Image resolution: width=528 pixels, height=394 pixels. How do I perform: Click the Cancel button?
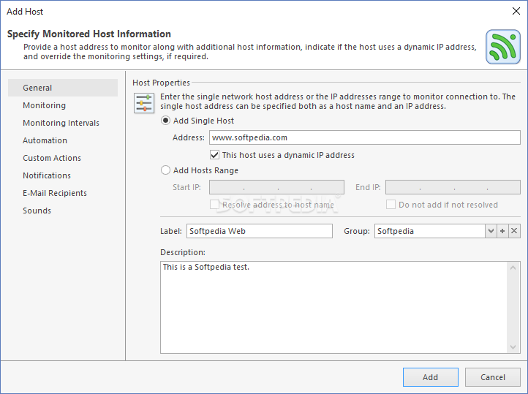[x=493, y=377]
